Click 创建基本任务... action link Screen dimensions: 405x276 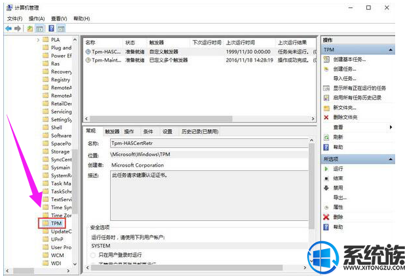point(349,60)
